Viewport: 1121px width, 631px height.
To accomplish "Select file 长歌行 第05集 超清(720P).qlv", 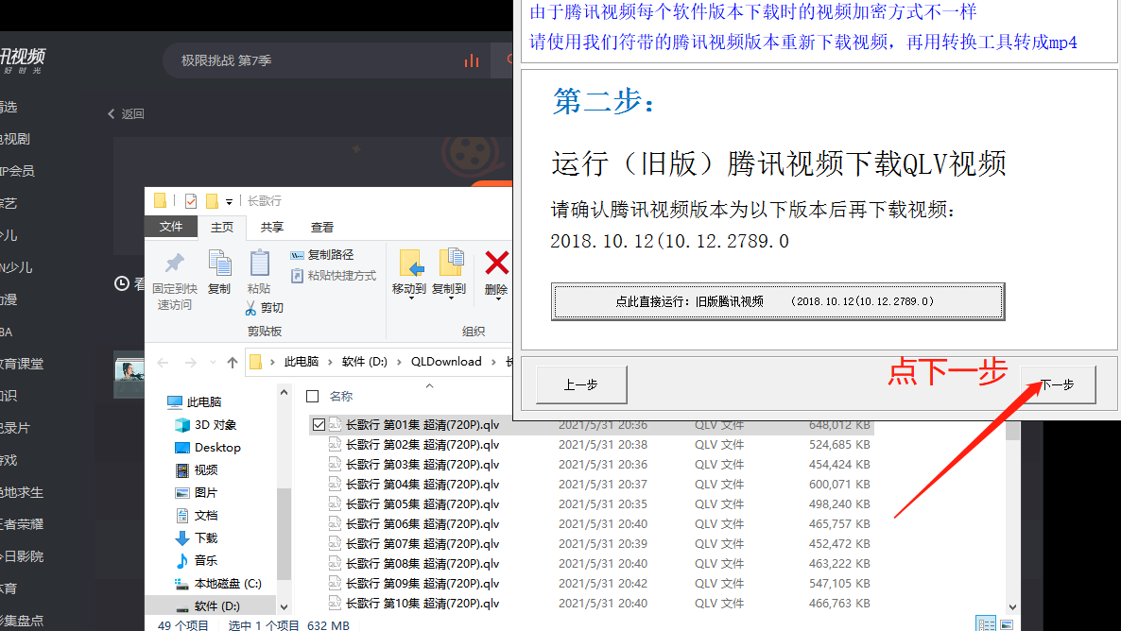I will coord(422,503).
